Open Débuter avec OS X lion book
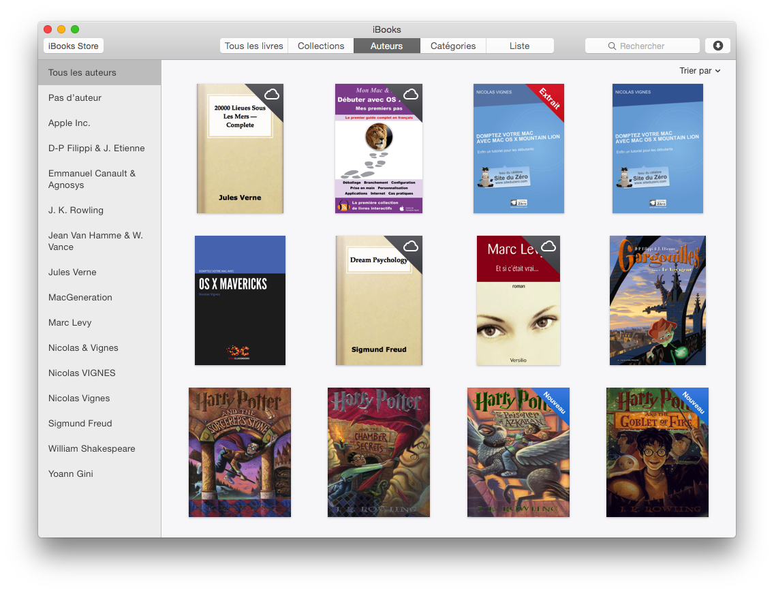The width and height of the screenshot is (774, 592). pos(379,149)
